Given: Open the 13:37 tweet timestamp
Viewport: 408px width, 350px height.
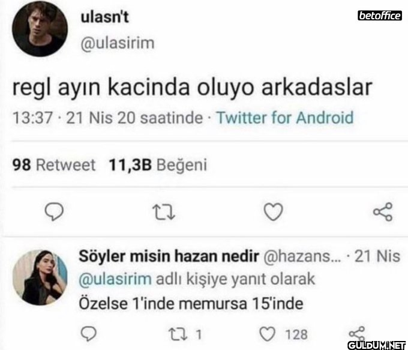Looking at the screenshot, I should point(33,117).
